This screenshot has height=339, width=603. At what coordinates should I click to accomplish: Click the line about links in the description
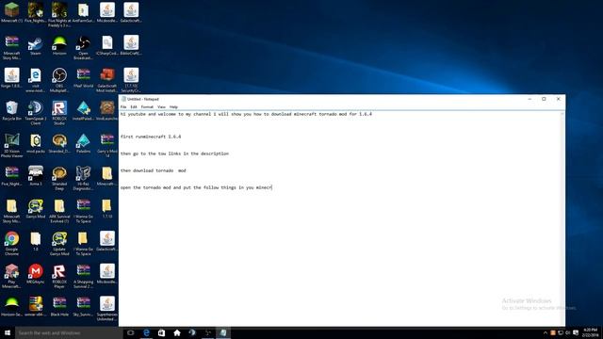tap(174, 153)
